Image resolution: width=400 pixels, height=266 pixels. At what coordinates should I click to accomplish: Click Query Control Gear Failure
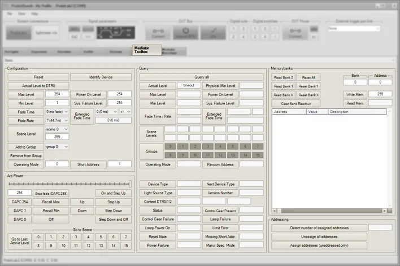pyautogui.click(x=158, y=219)
